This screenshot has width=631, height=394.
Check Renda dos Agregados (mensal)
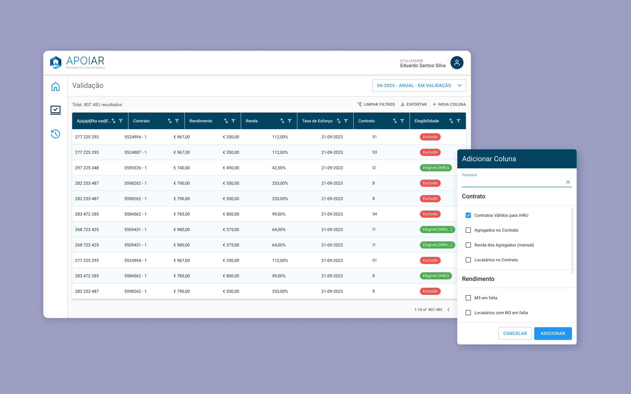point(468,245)
